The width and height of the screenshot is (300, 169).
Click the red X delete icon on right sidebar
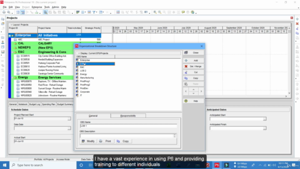tap(297, 24)
